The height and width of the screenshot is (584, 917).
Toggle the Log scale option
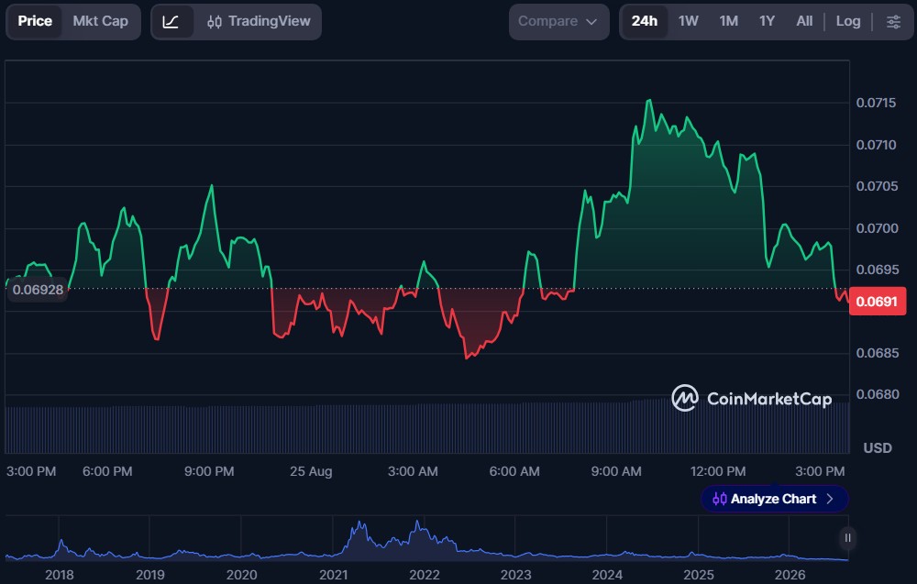click(848, 22)
